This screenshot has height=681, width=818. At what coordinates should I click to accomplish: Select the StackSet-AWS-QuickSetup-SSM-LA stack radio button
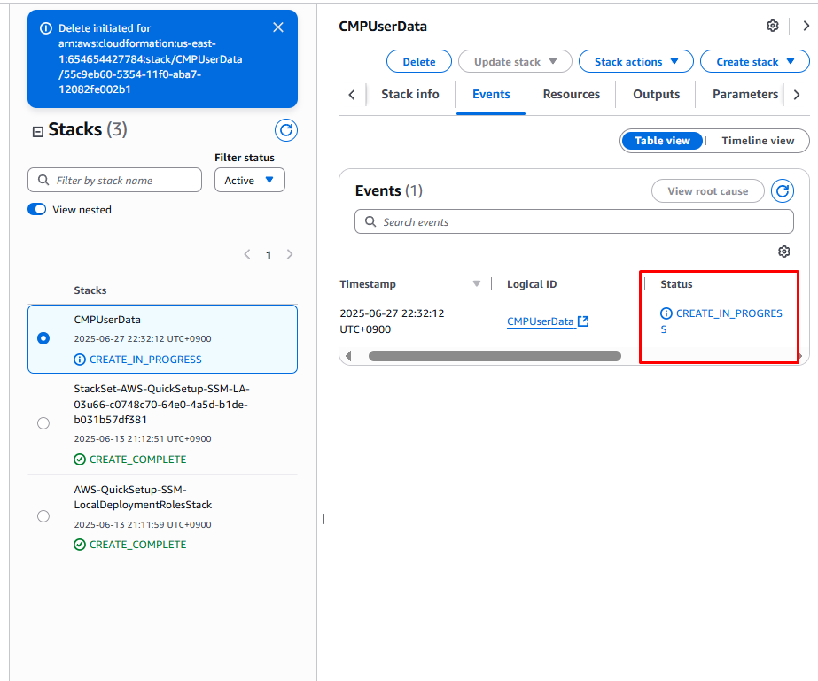(43, 423)
